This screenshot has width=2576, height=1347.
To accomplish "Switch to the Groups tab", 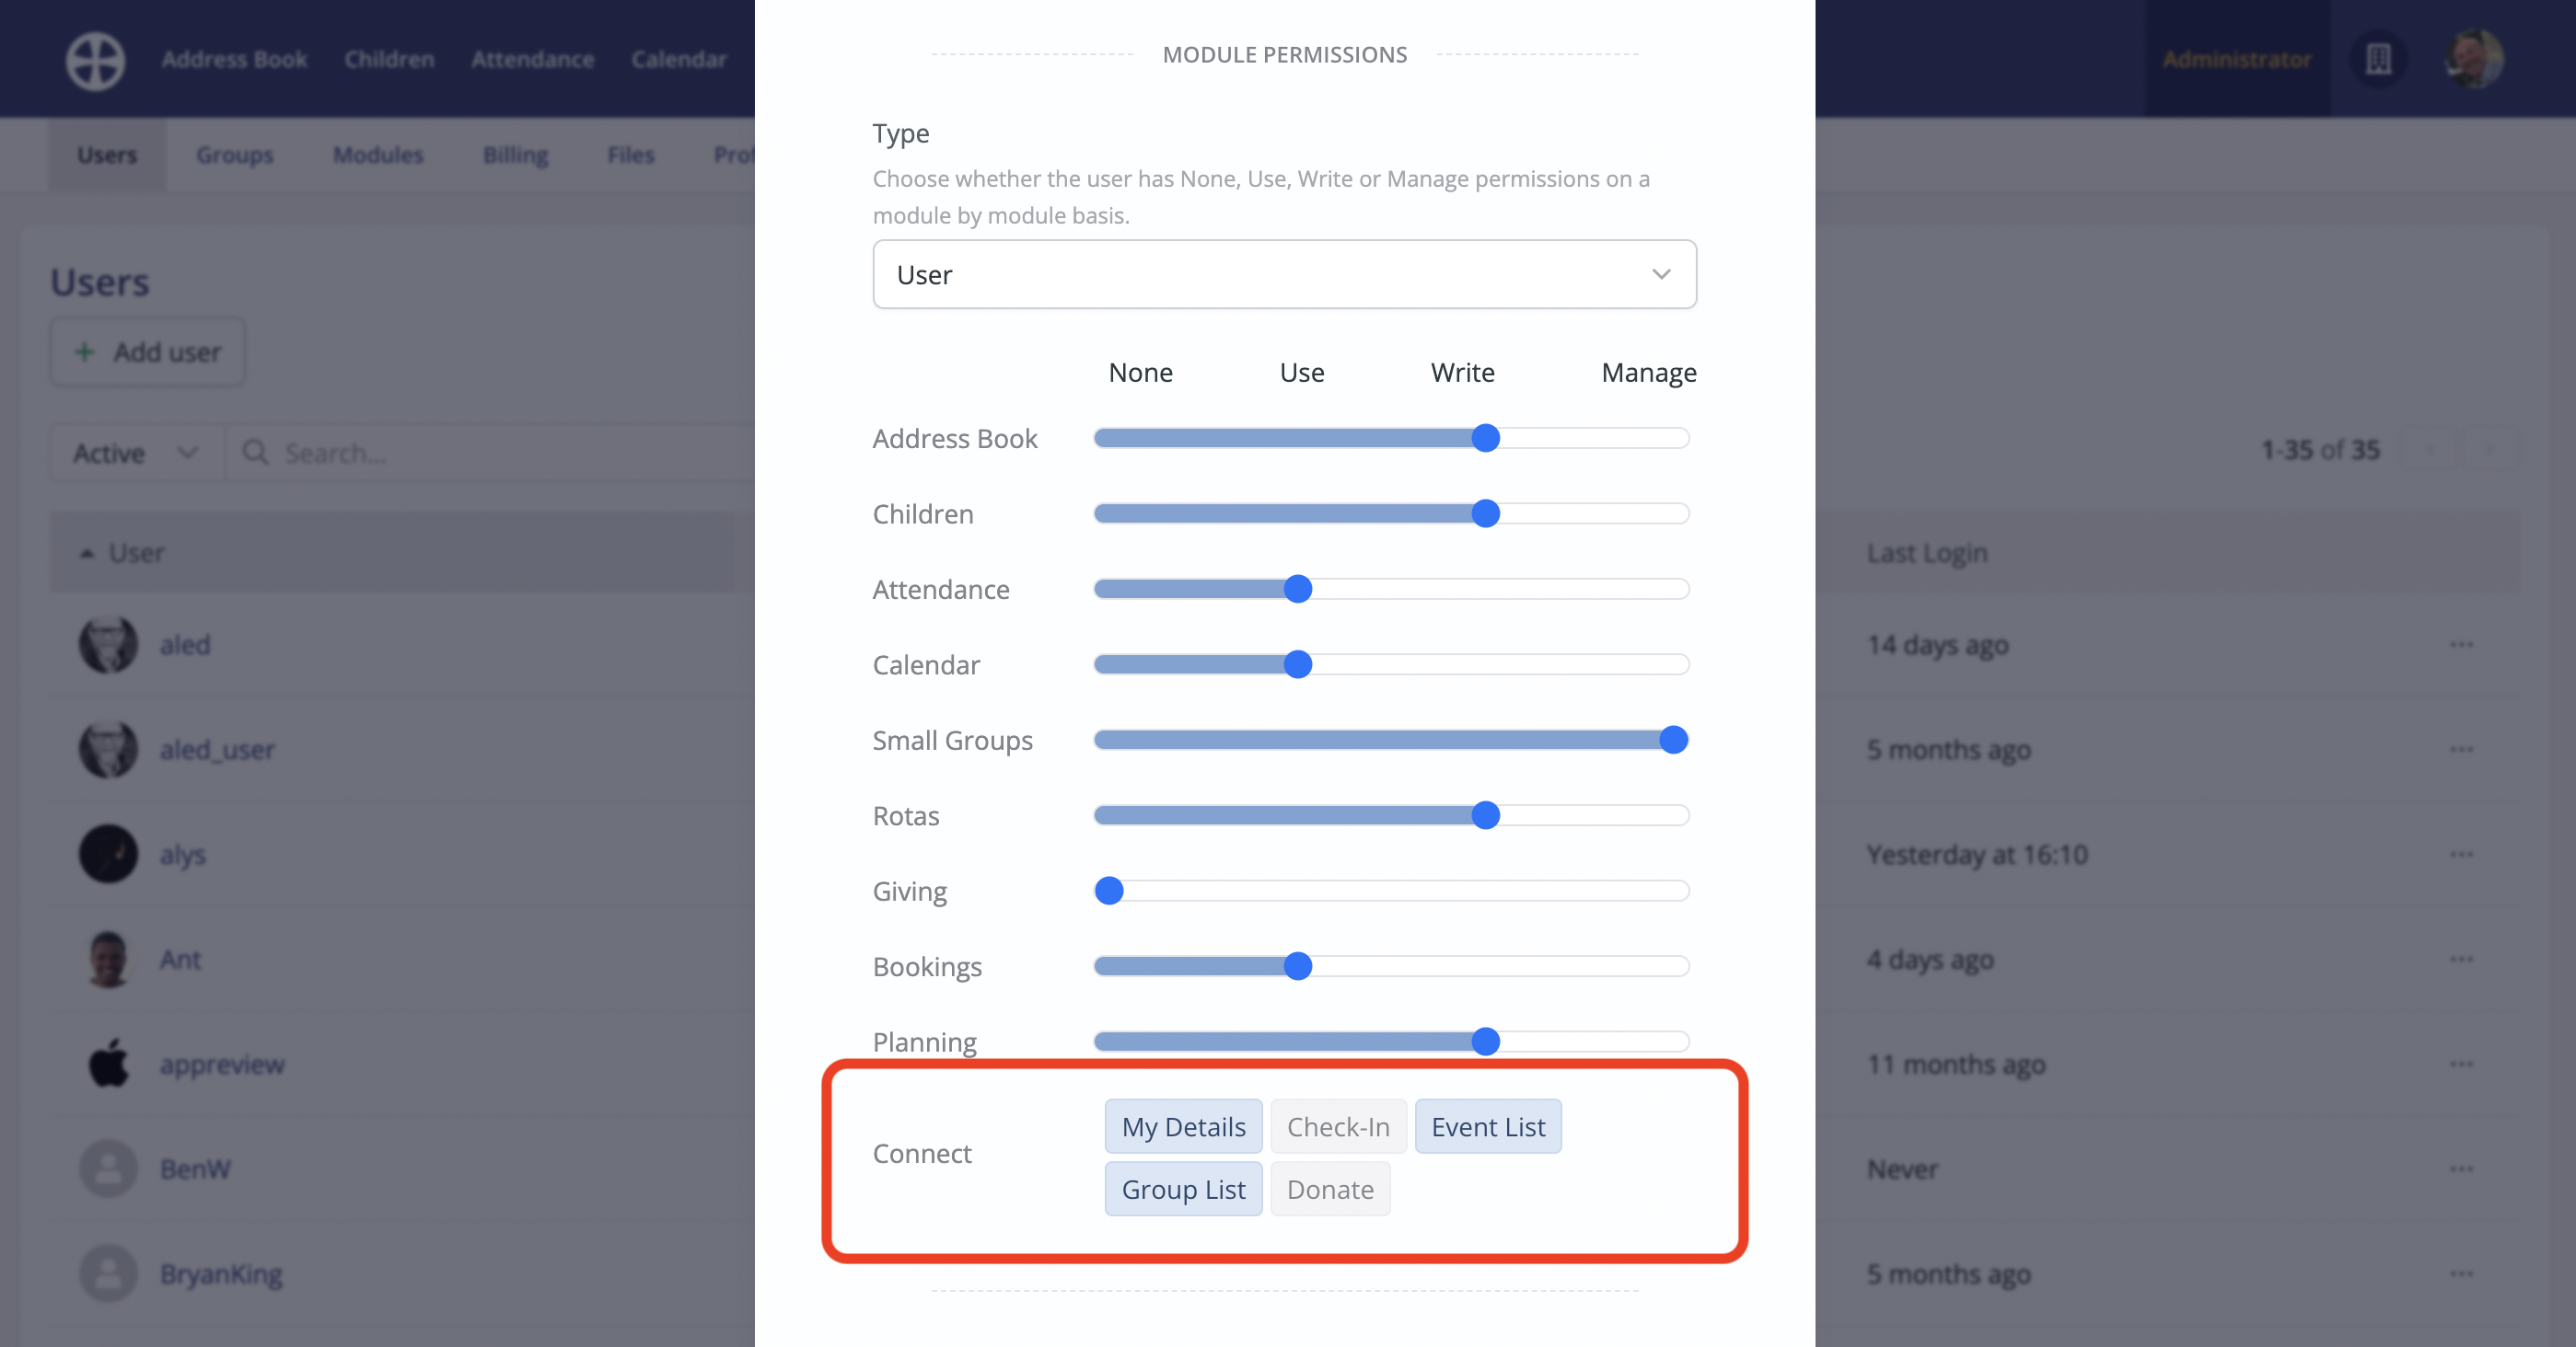I will (234, 155).
